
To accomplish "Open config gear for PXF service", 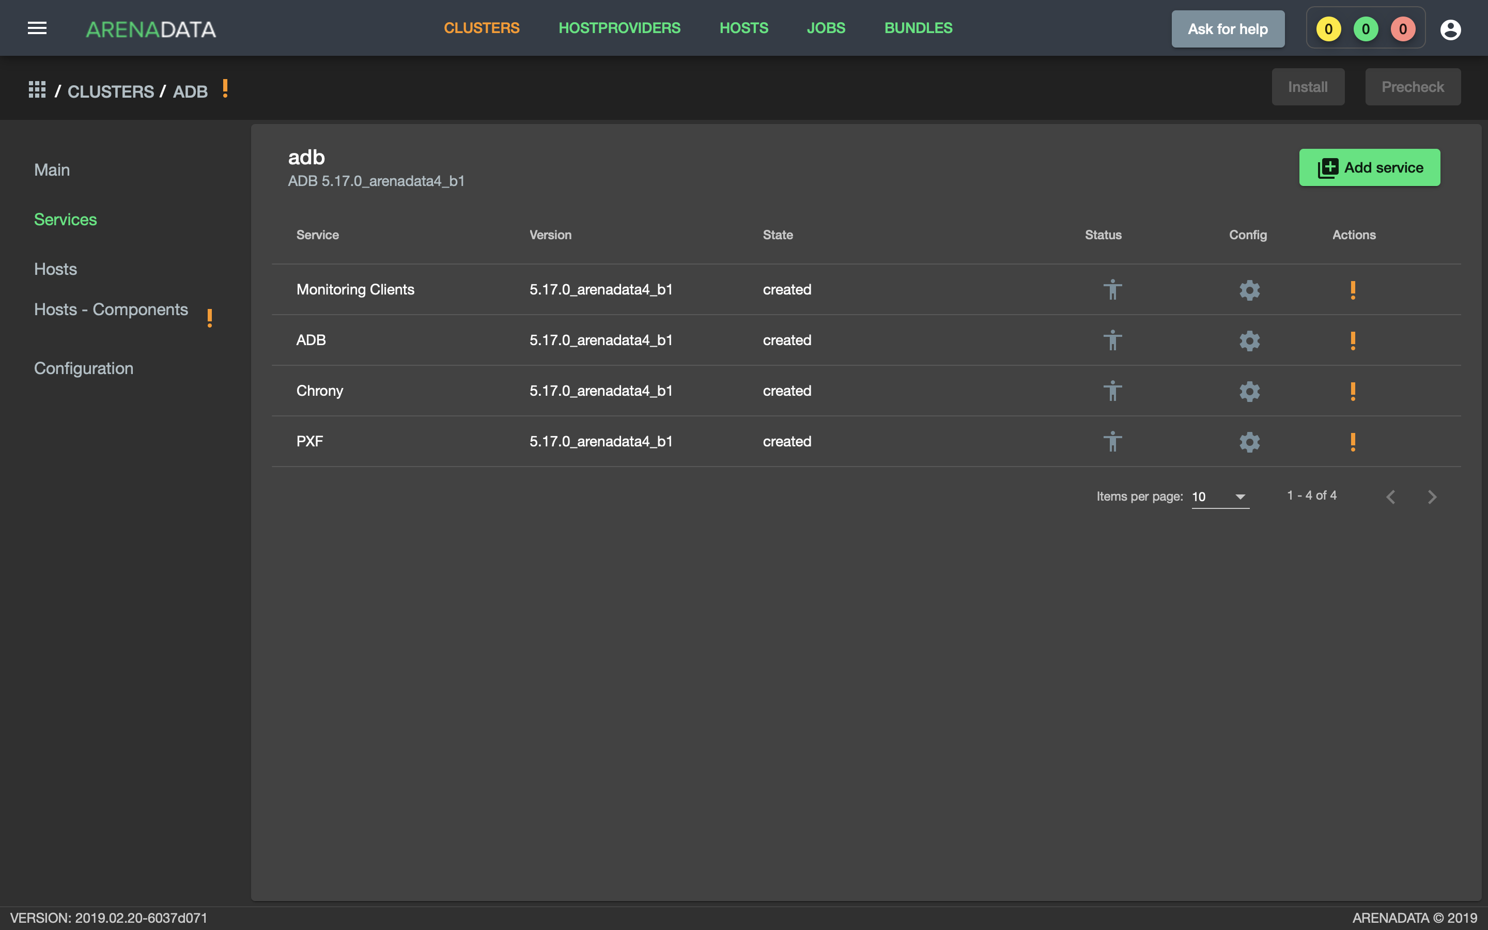I will (x=1249, y=442).
